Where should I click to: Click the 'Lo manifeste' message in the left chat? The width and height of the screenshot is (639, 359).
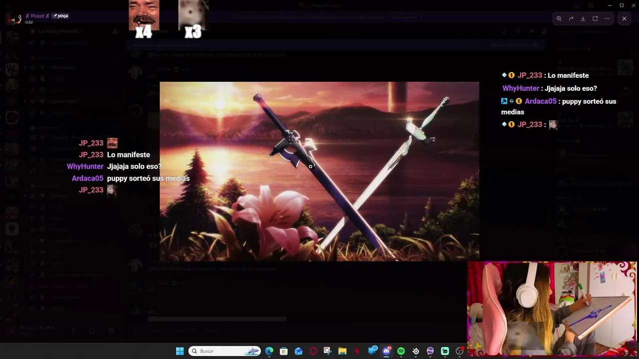[128, 155]
